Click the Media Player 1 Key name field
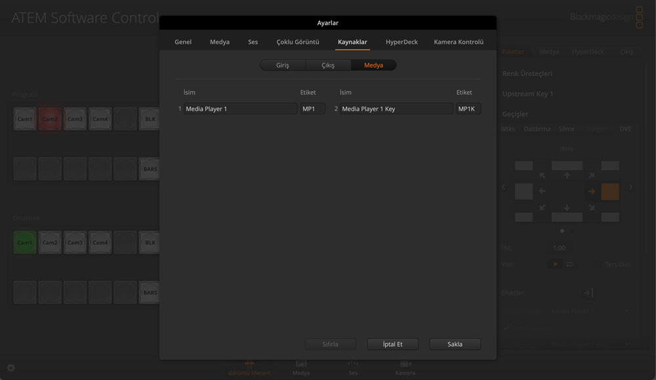This screenshot has height=380, width=656. click(x=396, y=109)
